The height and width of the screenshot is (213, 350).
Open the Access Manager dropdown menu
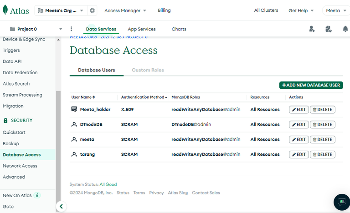pyautogui.click(x=125, y=10)
